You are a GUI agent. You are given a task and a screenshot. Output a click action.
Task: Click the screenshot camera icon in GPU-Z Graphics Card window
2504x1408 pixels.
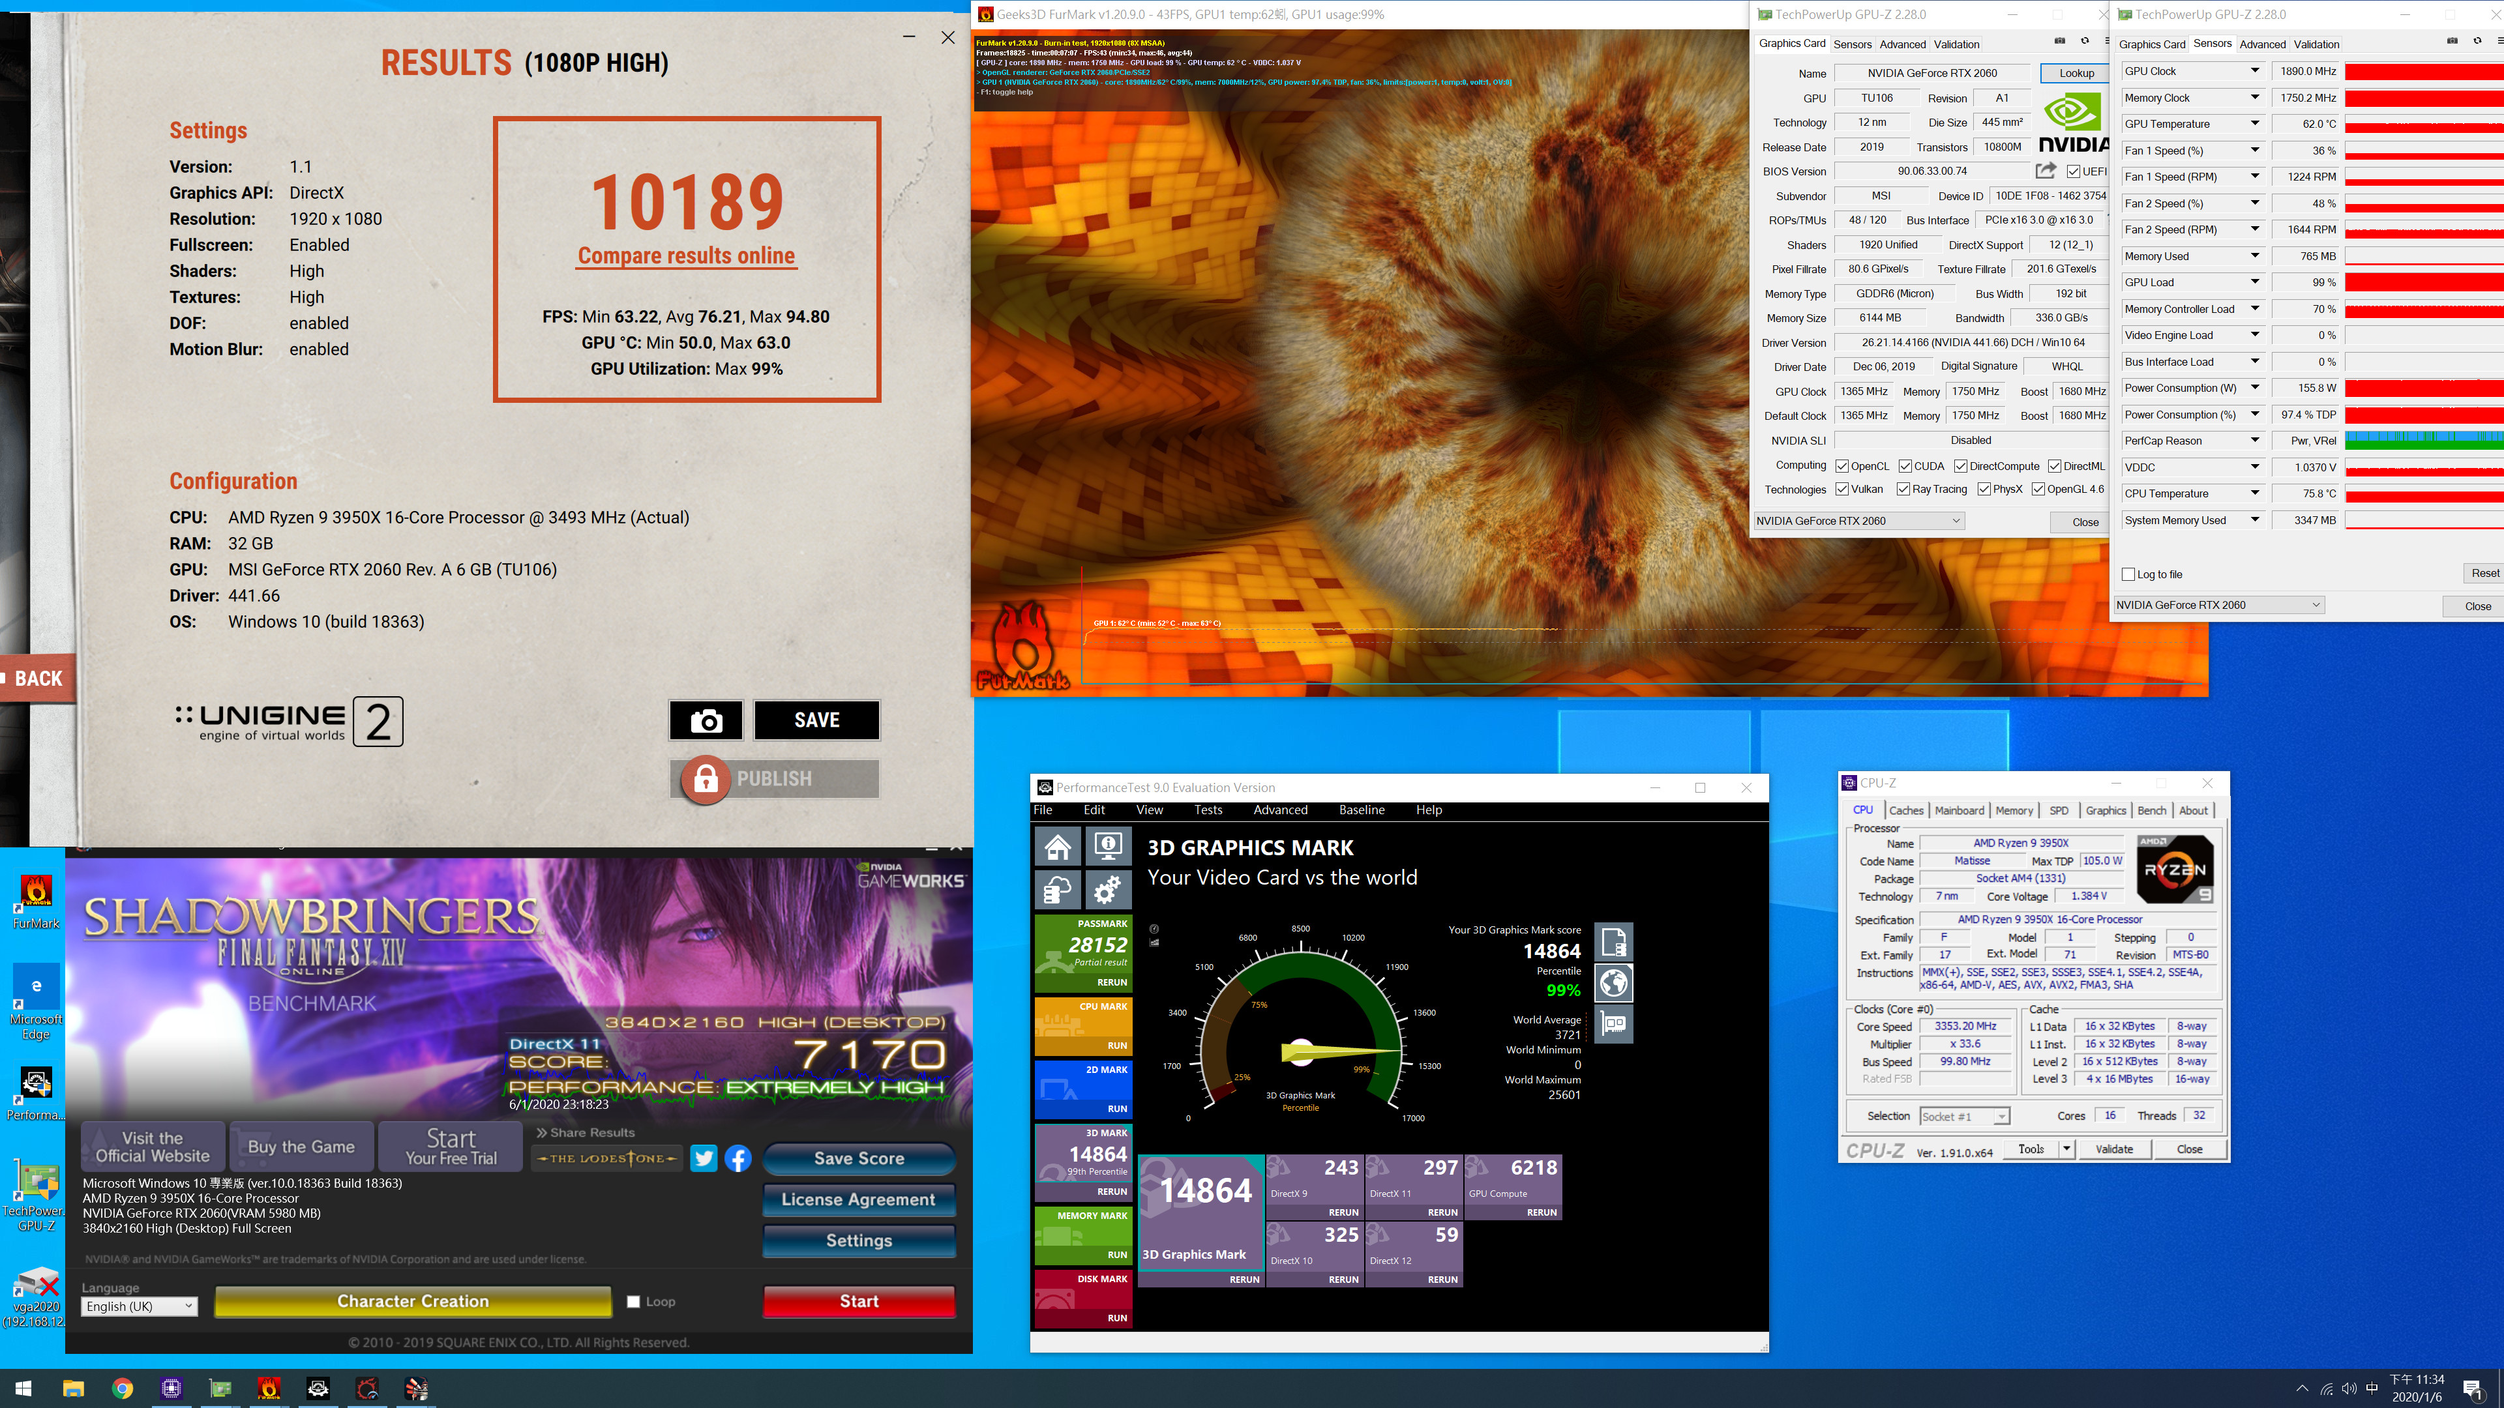click(2059, 42)
